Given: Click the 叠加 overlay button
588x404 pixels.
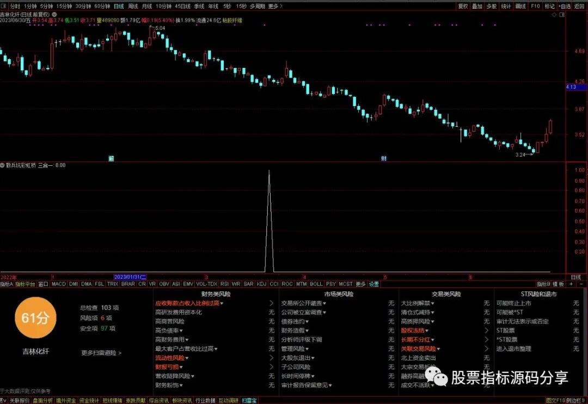Looking at the screenshot, I should (477, 7).
